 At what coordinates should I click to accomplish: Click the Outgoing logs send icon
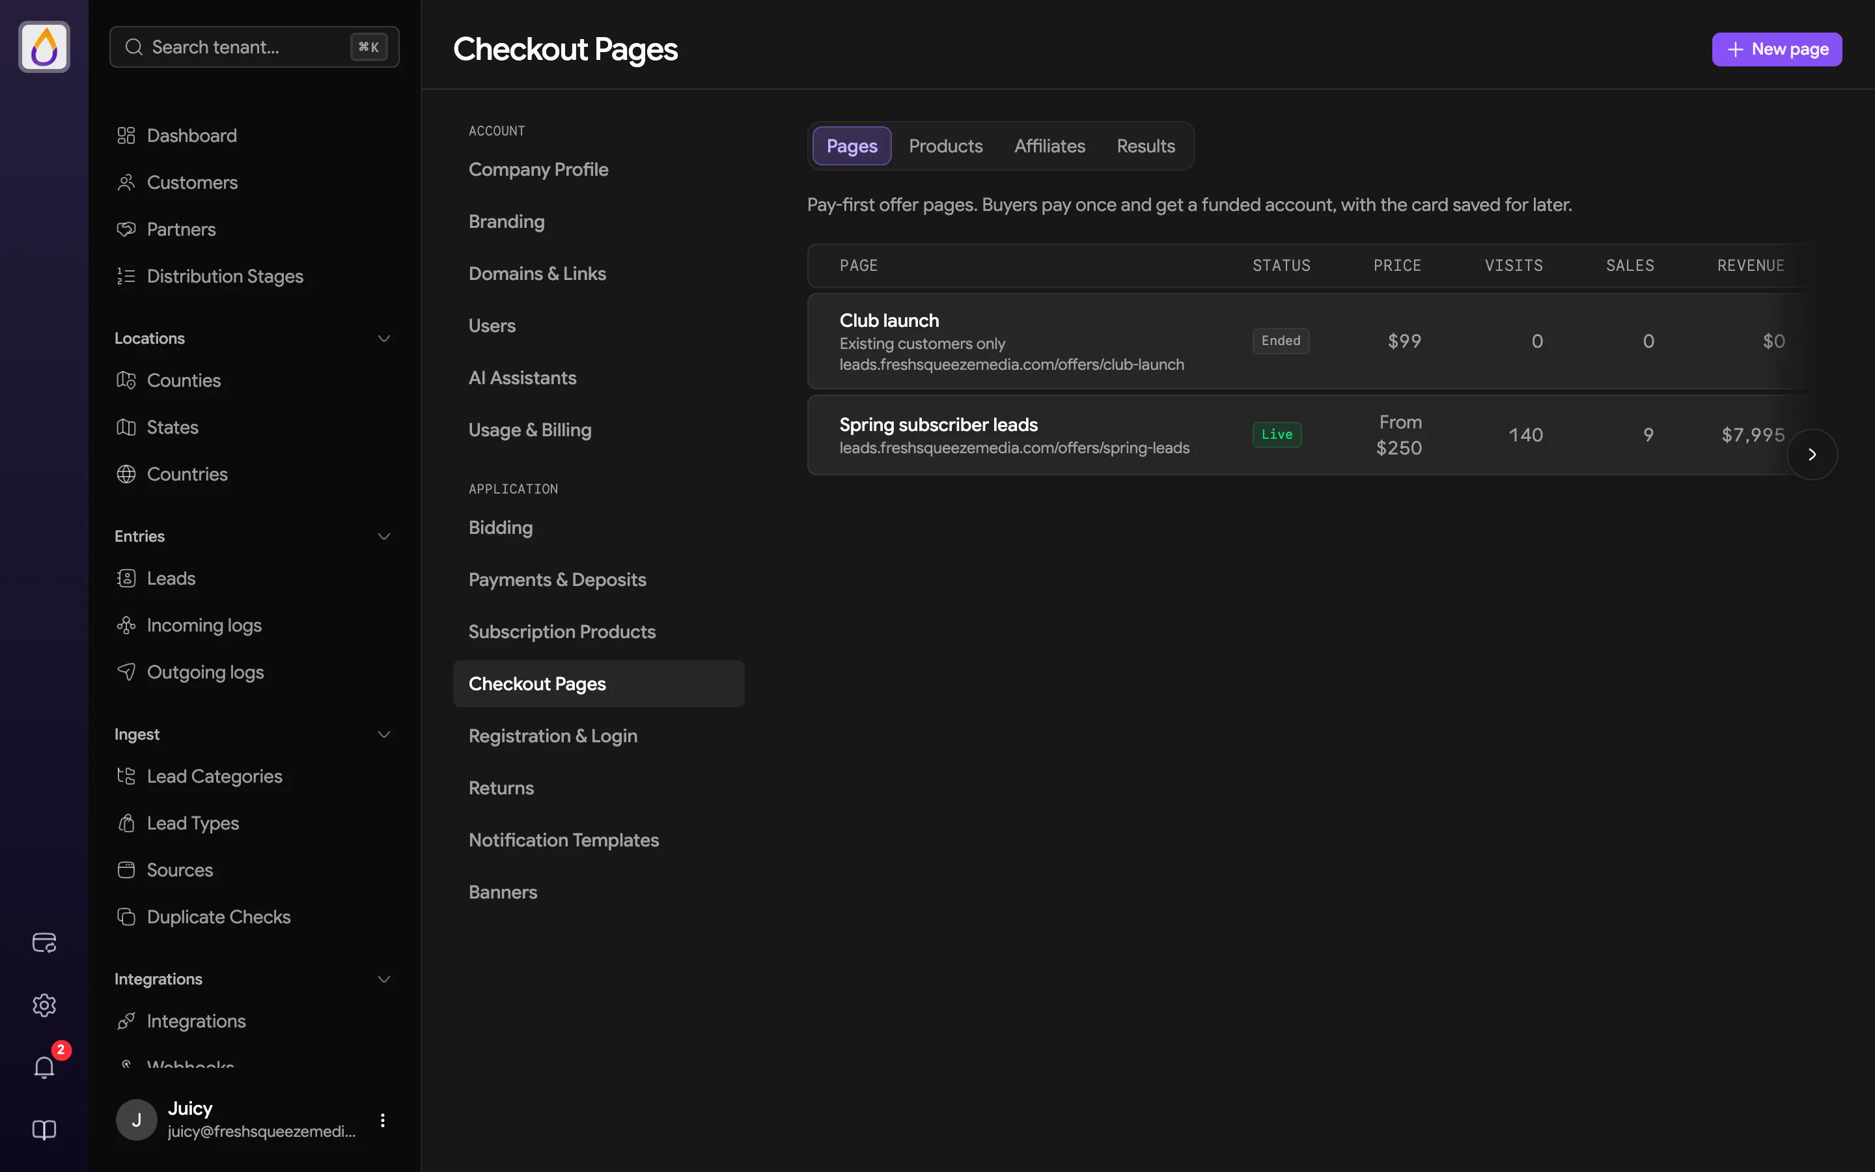[126, 672]
